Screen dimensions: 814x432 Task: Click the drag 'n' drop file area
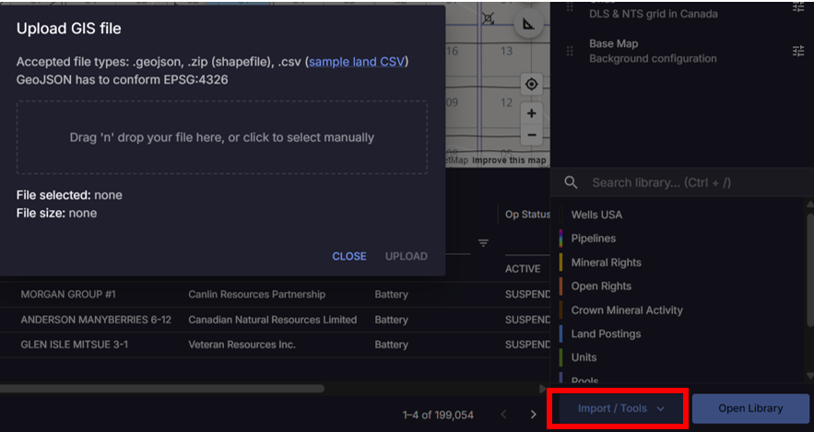pyautogui.click(x=222, y=137)
